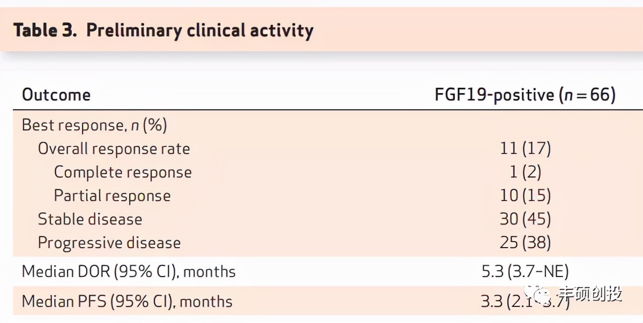Image resolution: width=643 pixels, height=323 pixels.
Task: Click the Progressive disease row label
Action: coord(109,243)
